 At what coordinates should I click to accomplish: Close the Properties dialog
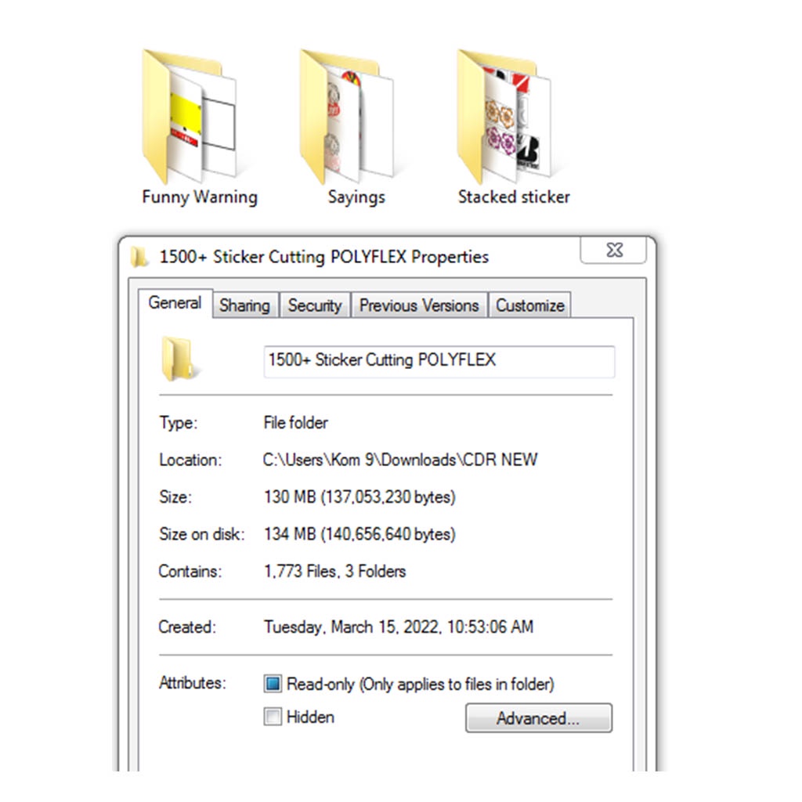614,250
